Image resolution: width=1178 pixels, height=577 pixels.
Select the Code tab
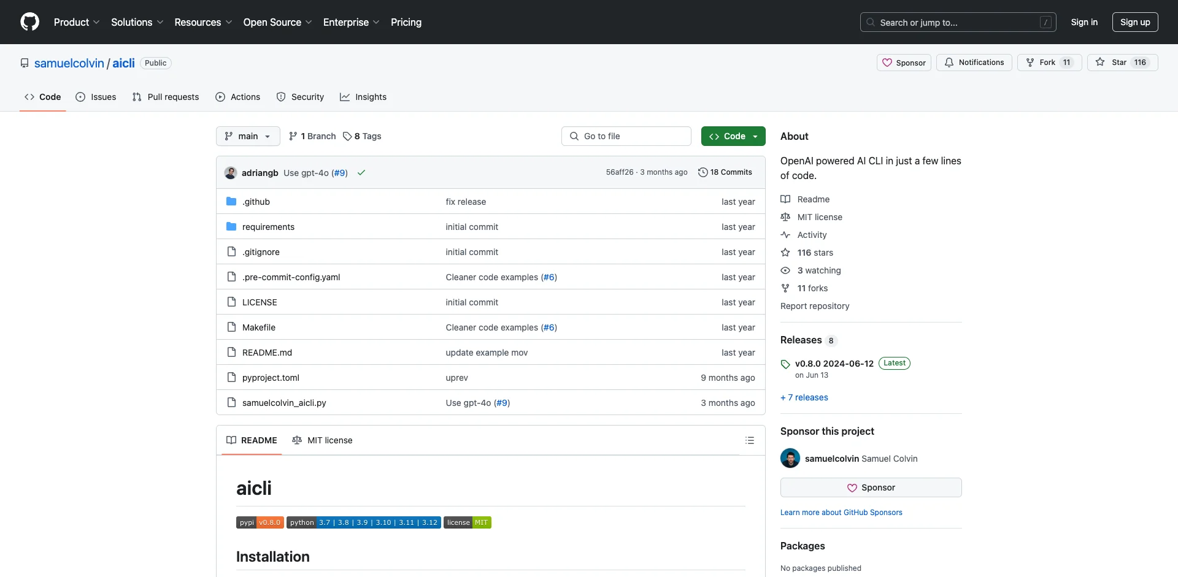pos(43,97)
